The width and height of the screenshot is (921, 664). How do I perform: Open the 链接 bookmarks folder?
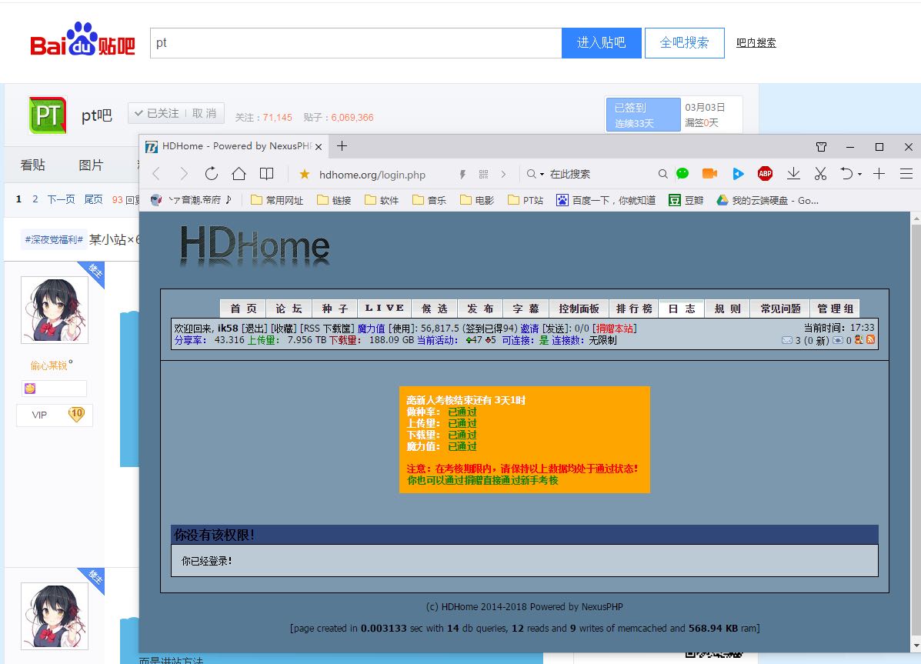[334, 200]
